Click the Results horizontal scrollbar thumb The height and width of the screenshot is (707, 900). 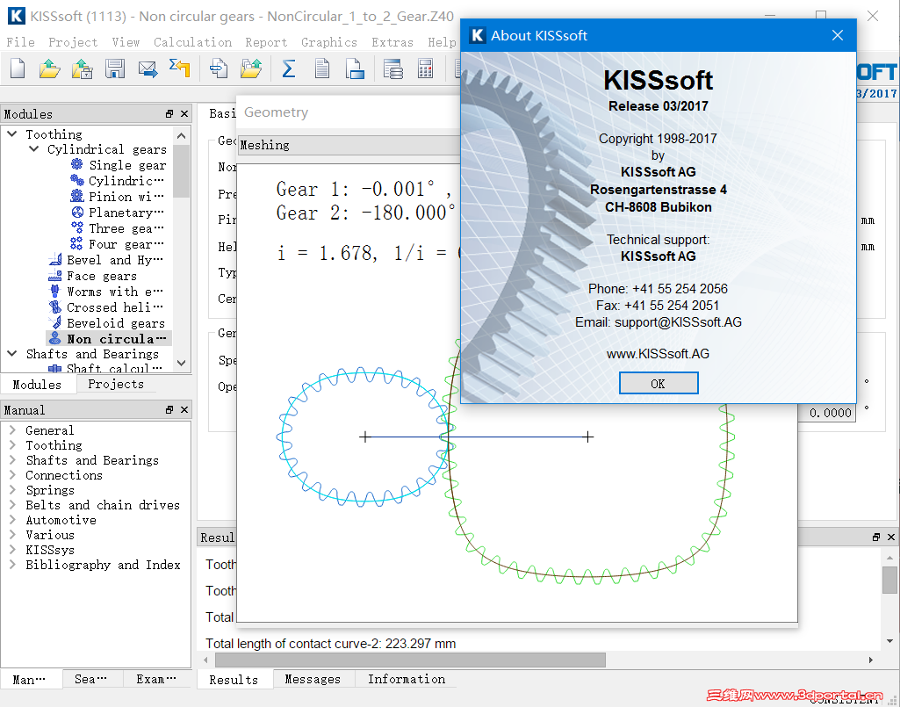point(410,660)
